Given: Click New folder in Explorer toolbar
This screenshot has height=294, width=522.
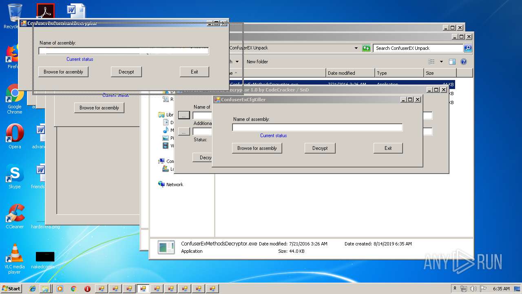Looking at the screenshot, I should (257, 62).
